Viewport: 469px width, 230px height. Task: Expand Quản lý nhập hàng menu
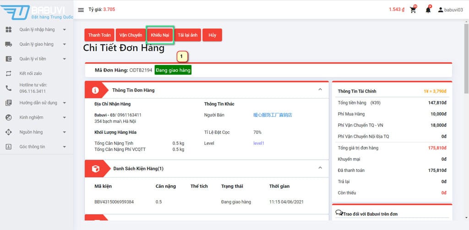click(x=37, y=30)
